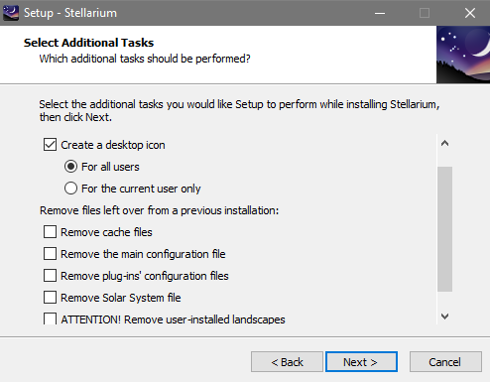Click the task list scrollbar thumb
The width and height of the screenshot is (490, 382).
point(444,229)
